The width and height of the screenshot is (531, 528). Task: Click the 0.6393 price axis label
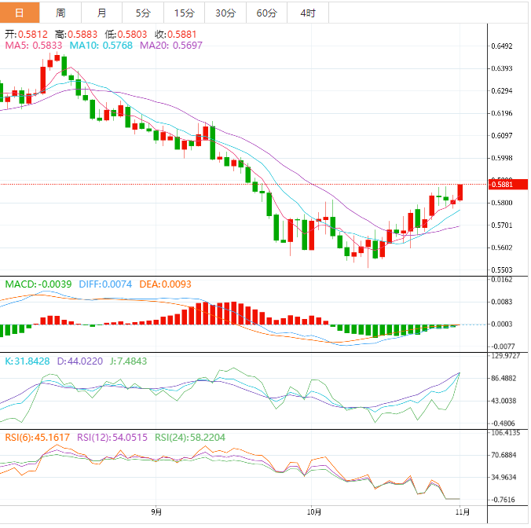point(502,68)
